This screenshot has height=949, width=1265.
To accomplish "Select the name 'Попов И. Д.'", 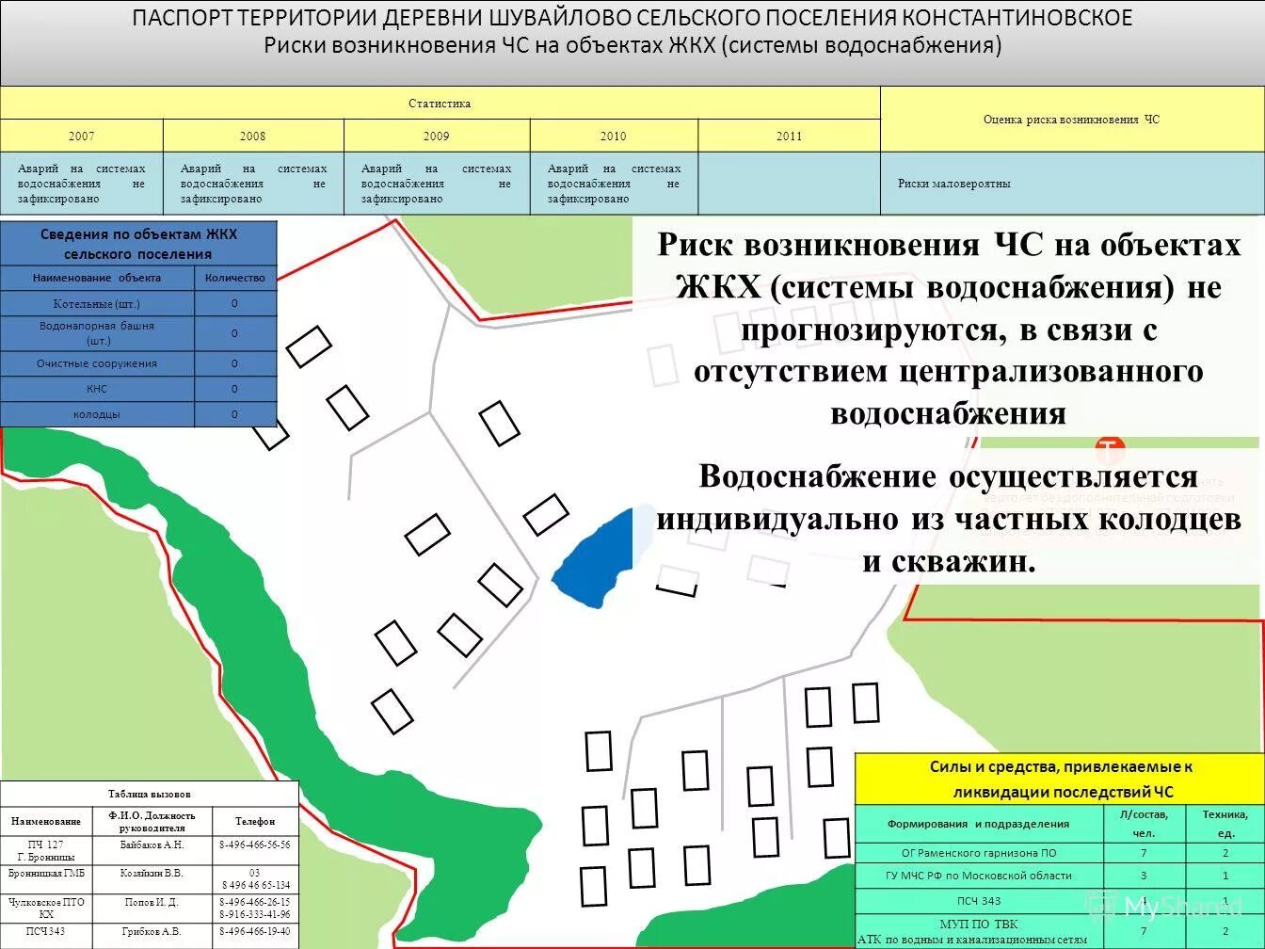I will pyautogui.click(x=152, y=902).
